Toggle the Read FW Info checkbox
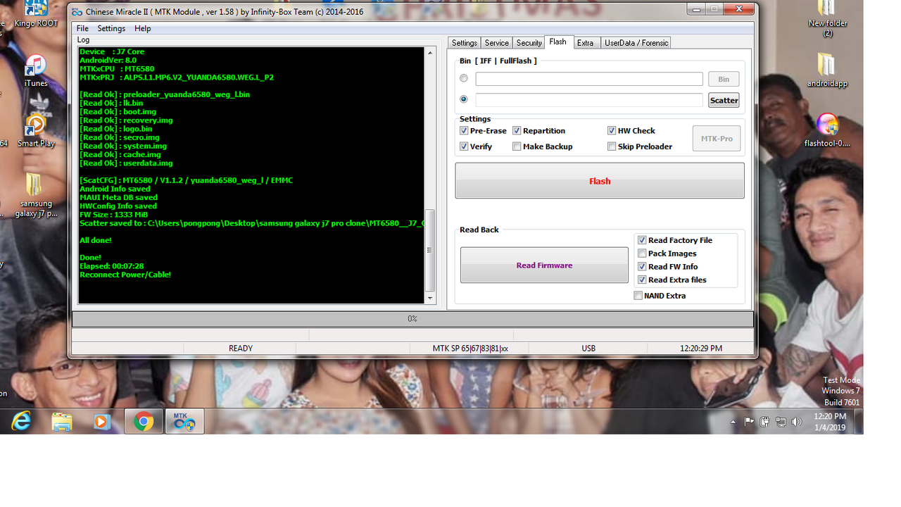The image size is (901, 507). pyautogui.click(x=642, y=266)
